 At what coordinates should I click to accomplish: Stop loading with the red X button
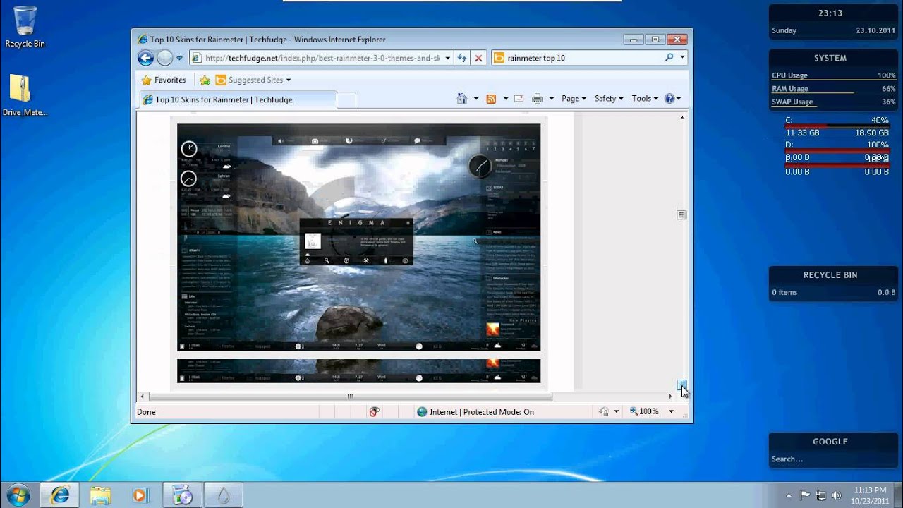coord(478,58)
